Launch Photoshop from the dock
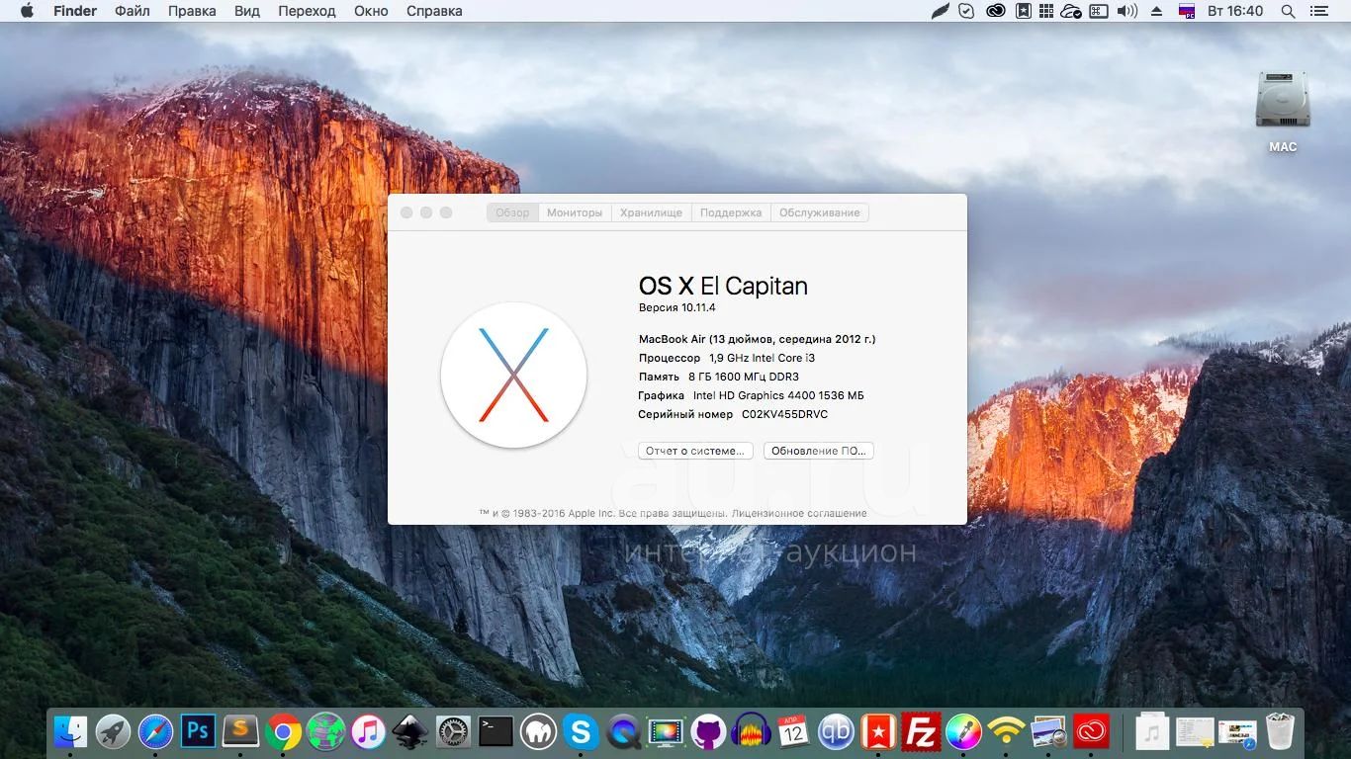The width and height of the screenshot is (1351, 759). pos(198,731)
